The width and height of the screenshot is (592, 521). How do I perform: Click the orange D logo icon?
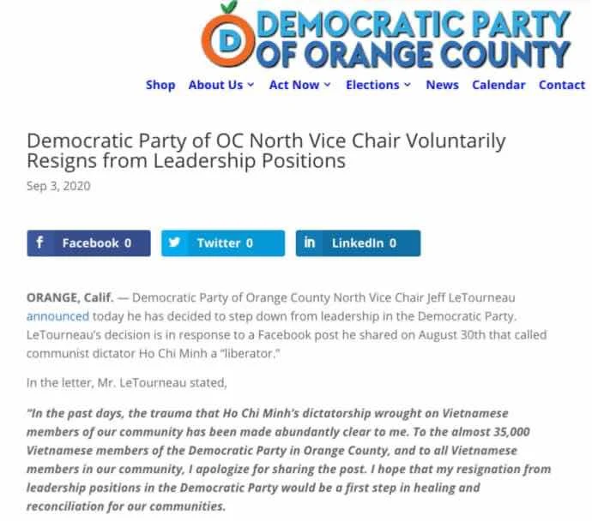click(x=228, y=36)
